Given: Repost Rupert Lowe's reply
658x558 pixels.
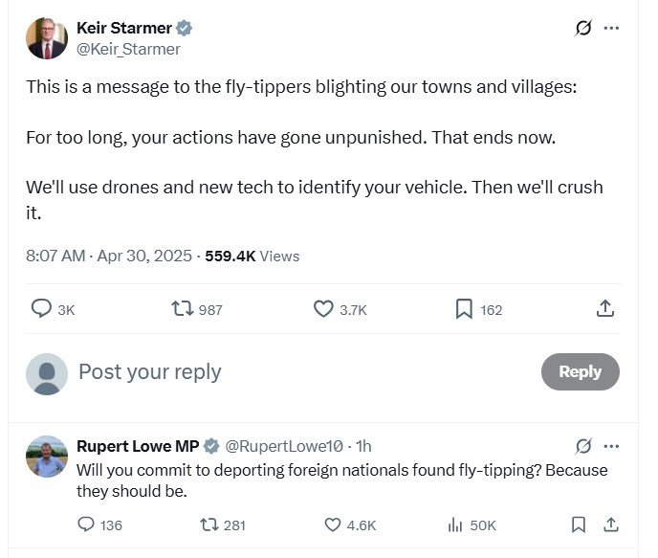Looking at the screenshot, I should [208, 525].
